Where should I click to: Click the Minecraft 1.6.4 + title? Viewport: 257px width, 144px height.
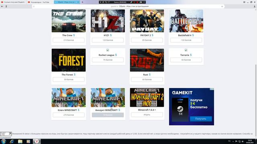pos(147,110)
